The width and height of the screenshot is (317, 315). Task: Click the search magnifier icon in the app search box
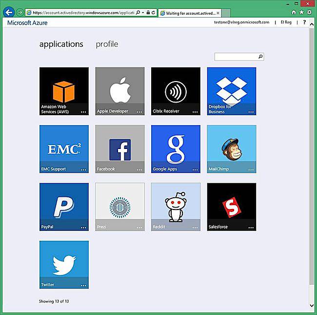click(260, 57)
